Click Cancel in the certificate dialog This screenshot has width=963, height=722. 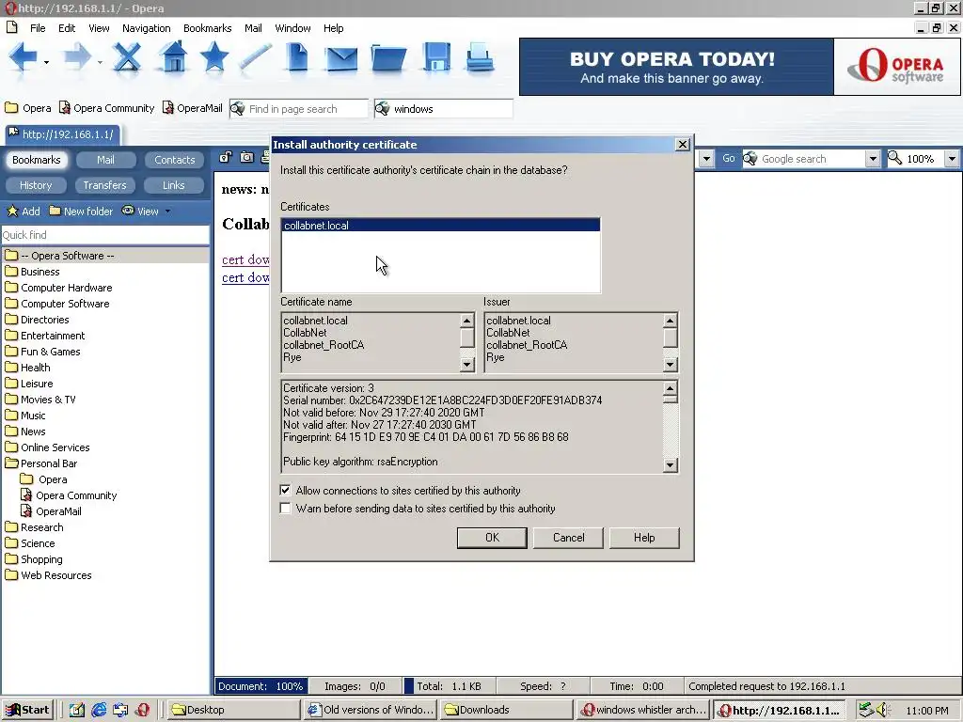point(568,538)
